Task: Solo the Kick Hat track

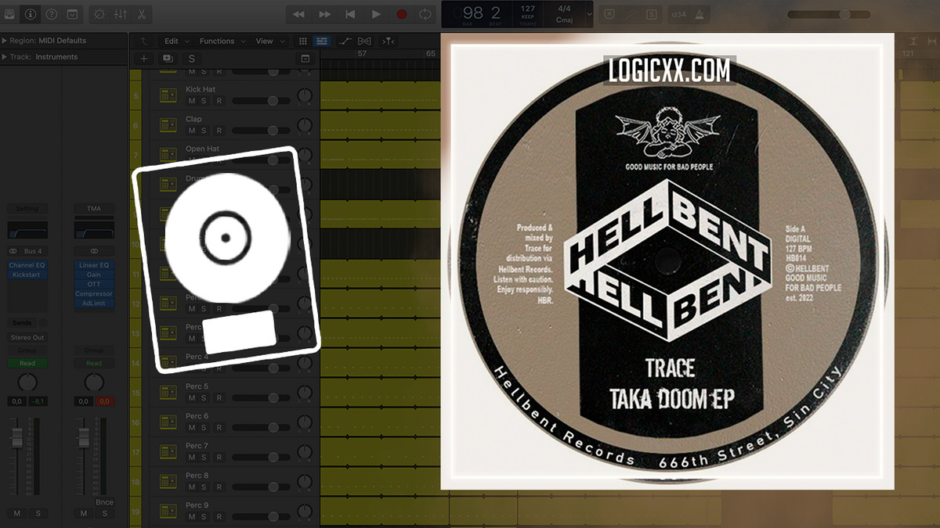Action: pyautogui.click(x=204, y=101)
